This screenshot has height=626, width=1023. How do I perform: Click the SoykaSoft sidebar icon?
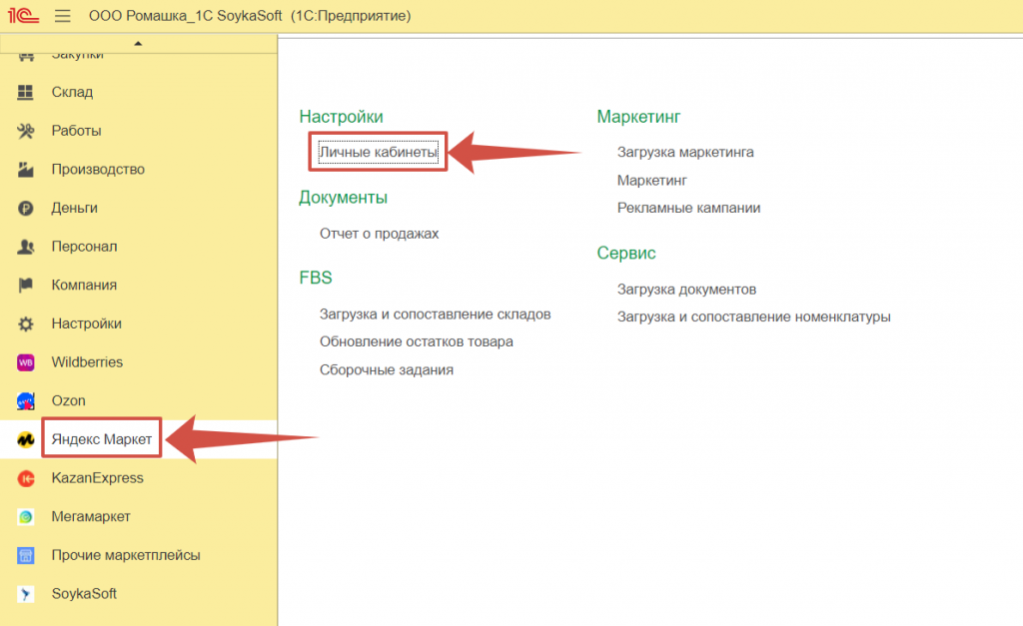tap(26, 594)
